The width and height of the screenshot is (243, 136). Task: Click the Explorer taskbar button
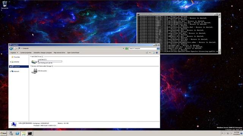24,133
